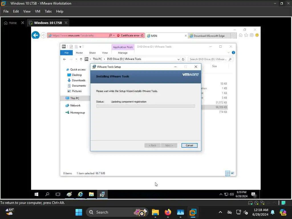The width and height of the screenshot is (292, 219).
Task: Click DVD Drive (D:) VMware Tools in the breadcrumb
Action: coord(124,59)
